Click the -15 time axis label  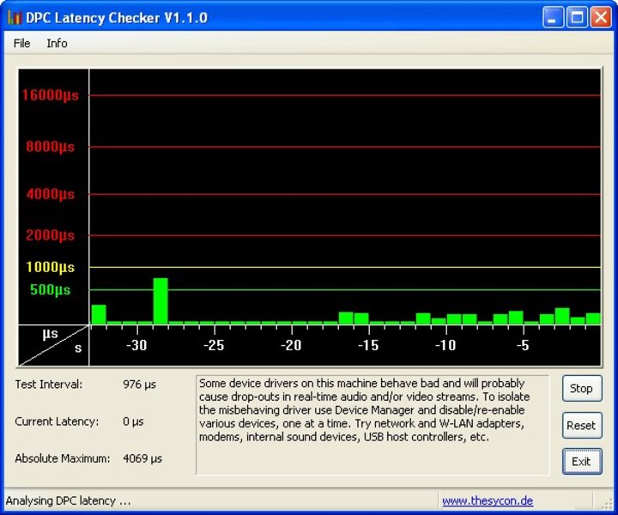pyautogui.click(x=368, y=345)
